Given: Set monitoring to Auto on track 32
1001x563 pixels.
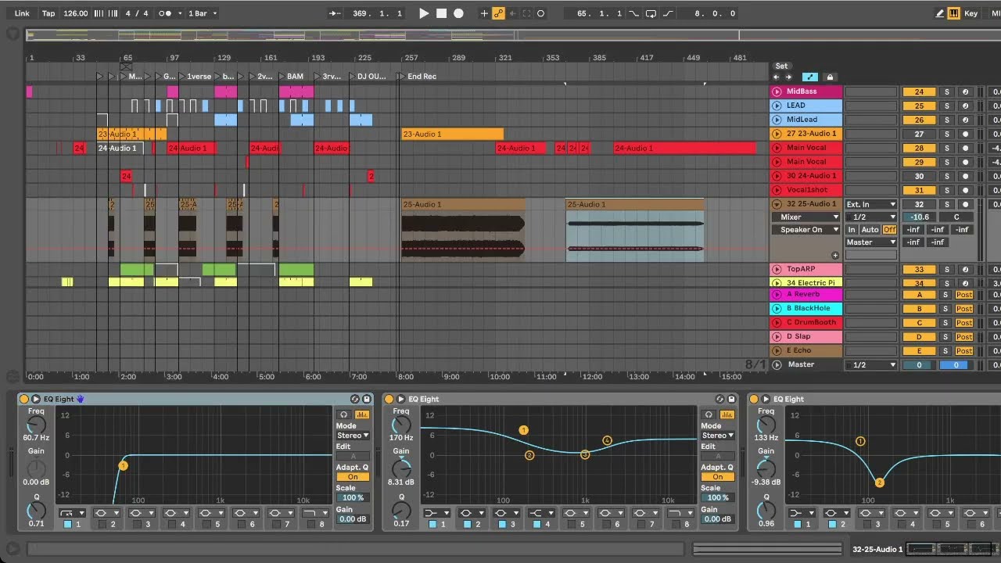Looking at the screenshot, I should (x=870, y=230).
